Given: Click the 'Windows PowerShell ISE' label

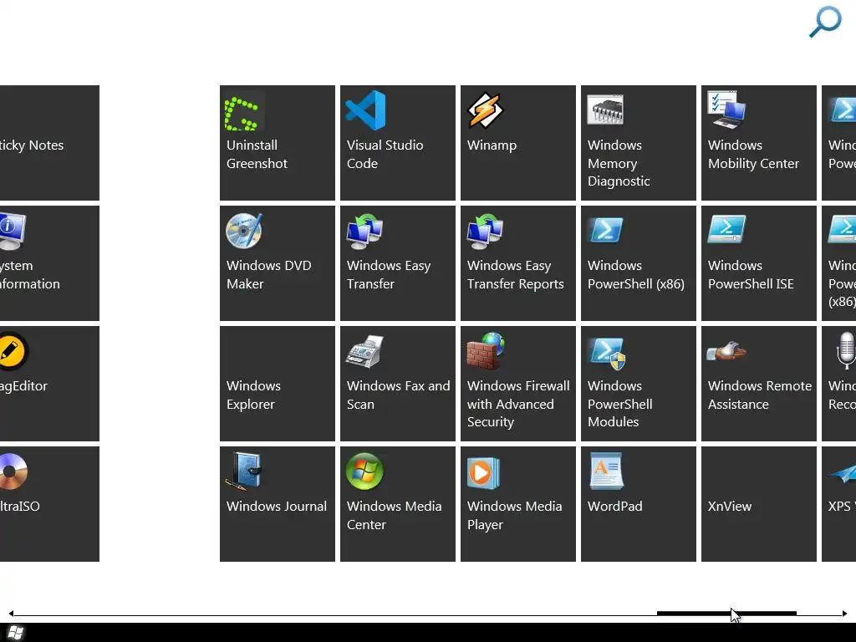Looking at the screenshot, I should (x=751, y=274).
